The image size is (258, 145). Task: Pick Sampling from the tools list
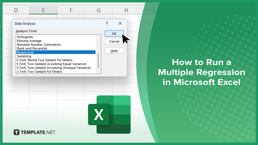coord(56,56)
